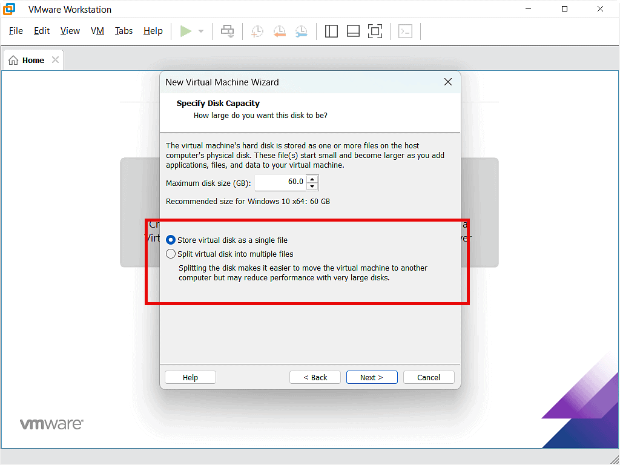Increase maximum disk size with up arrow
620x465 pixels.
coord(312,179)
